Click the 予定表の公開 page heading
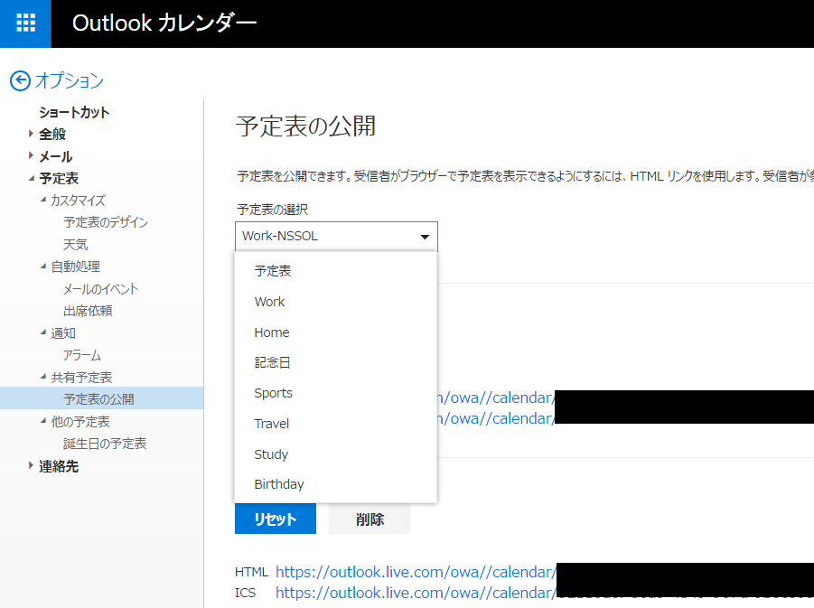Image resolution: width=814 pixels, height=608 pixels. coord(305,126)
